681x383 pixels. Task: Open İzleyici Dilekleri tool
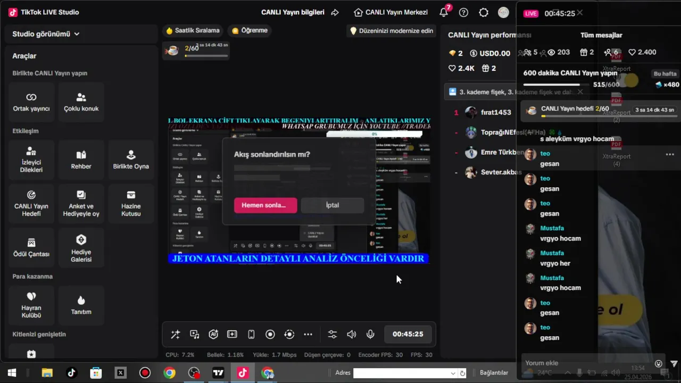pos(31,160)
